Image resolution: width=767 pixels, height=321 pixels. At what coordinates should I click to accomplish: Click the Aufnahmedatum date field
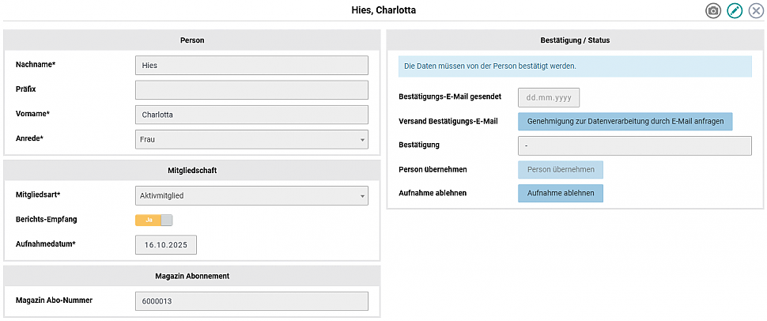tap(166, 245)
